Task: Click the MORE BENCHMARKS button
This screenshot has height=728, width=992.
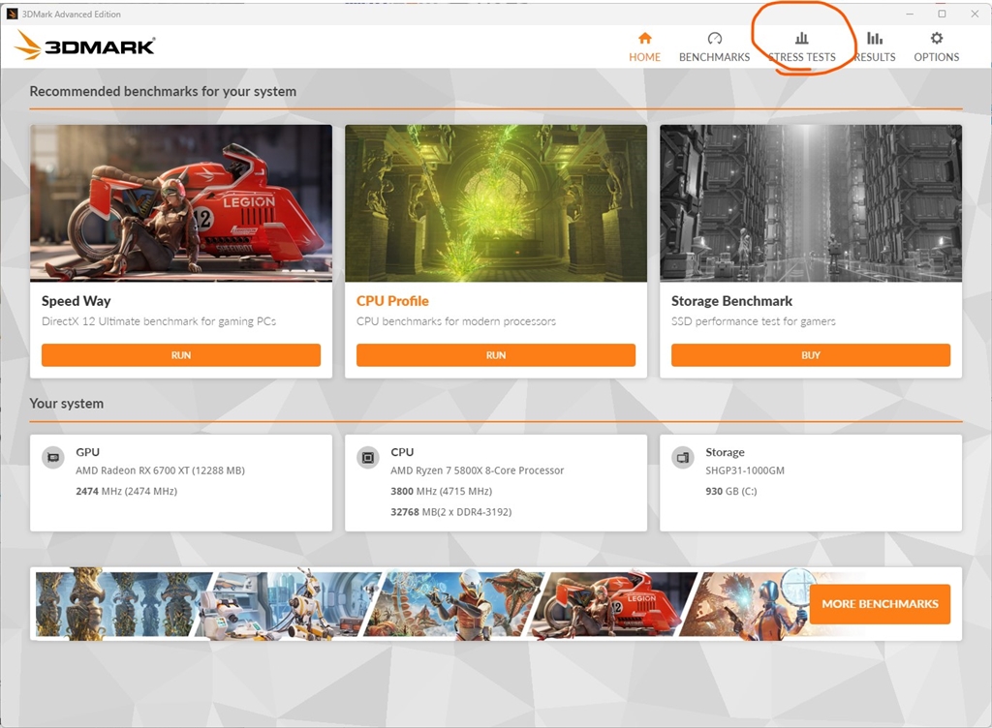Action: 880,604
